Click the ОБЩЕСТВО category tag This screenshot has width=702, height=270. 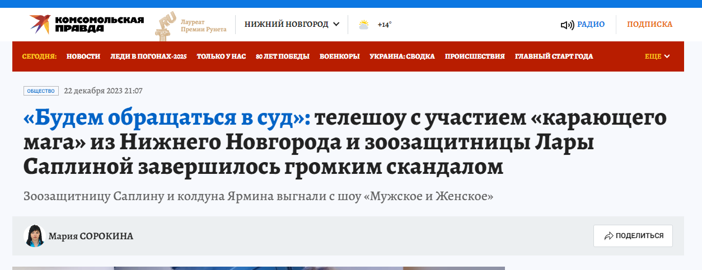(x=40, y=91)
